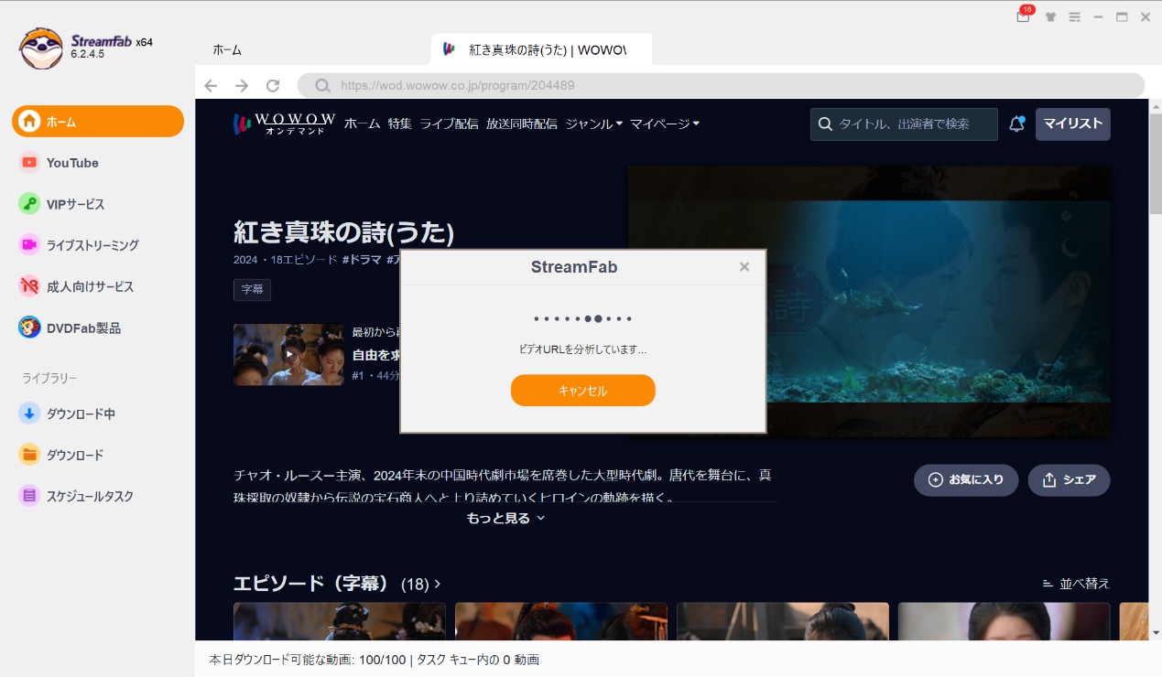Close the StreamFab dialog with X
This screenshot has height=677, width=1162.
[x=744, y=266]
